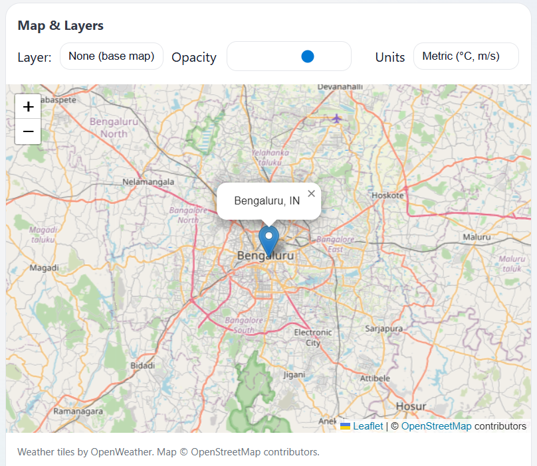This screenshot has width=537, height=466.
Task: Click the Hosur label on the map
Action: coord(411,406)
